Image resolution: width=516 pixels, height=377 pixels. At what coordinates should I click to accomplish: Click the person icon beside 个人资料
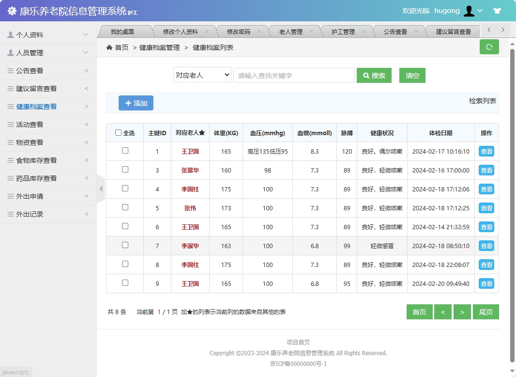(x=11, y=34)
